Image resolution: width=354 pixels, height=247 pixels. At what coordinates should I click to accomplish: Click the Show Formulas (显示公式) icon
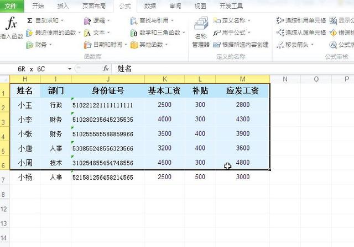pos(333,21)
